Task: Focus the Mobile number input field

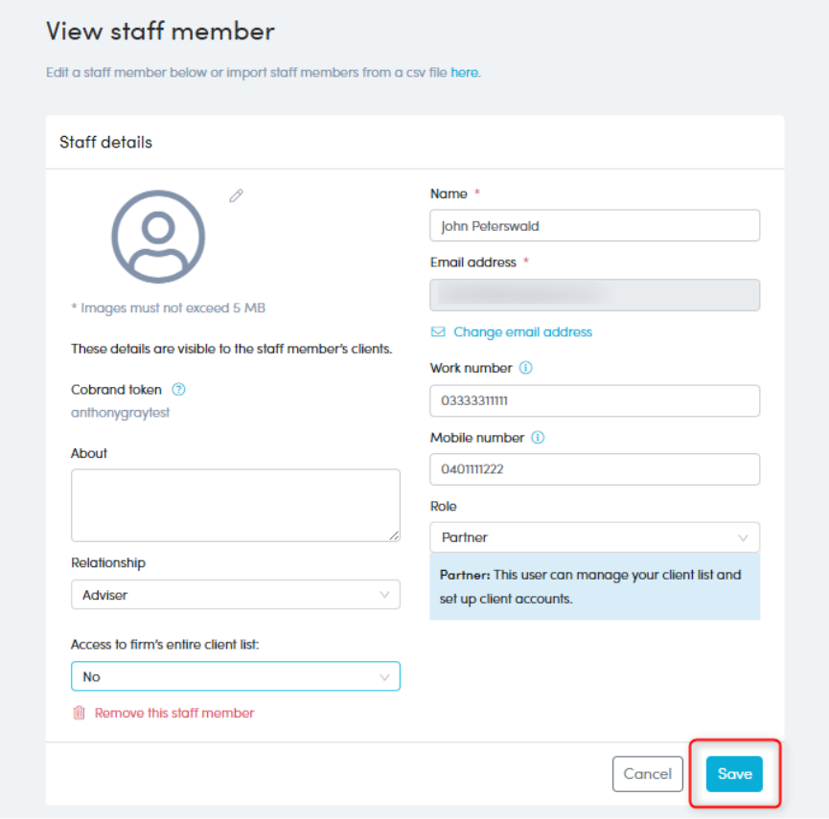Action: pyautogui.click(x=594, y=469)
